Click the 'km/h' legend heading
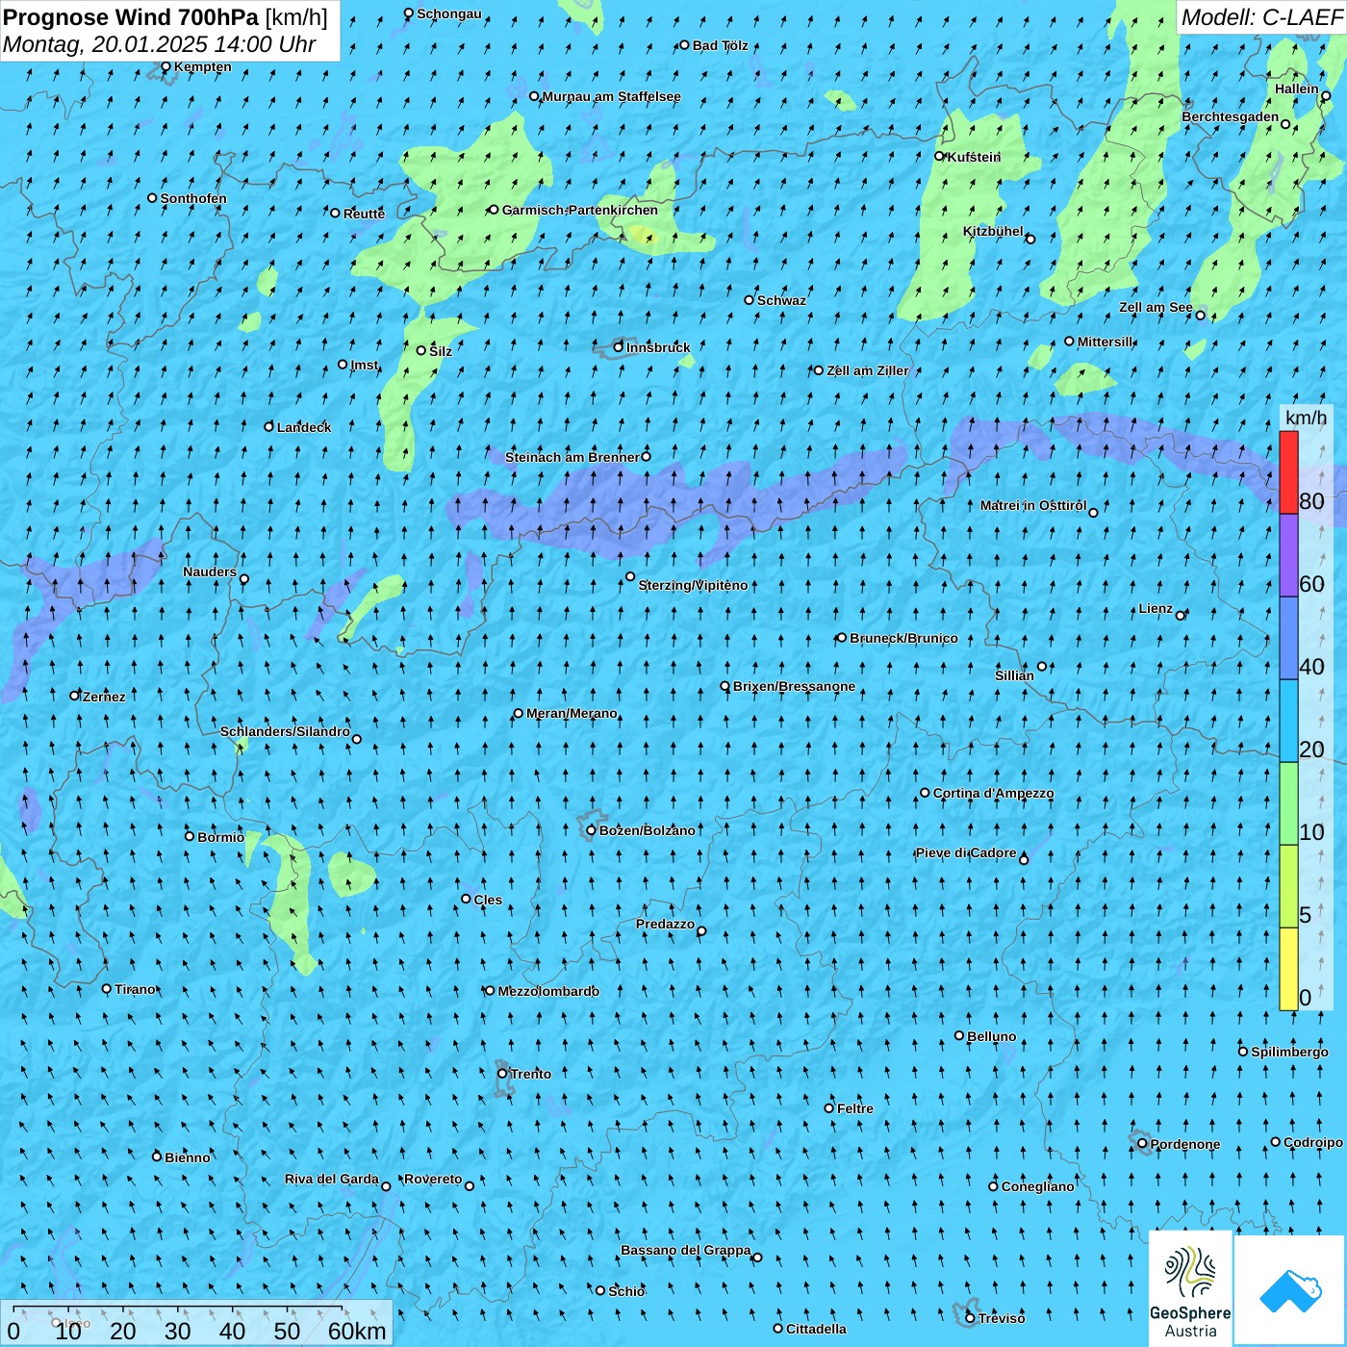 tap(1306, 417)
